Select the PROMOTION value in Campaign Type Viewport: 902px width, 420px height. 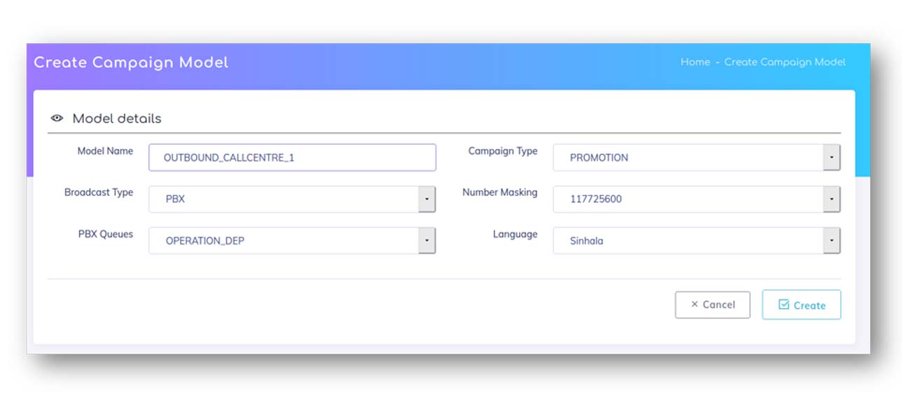[x=599, y=157]
